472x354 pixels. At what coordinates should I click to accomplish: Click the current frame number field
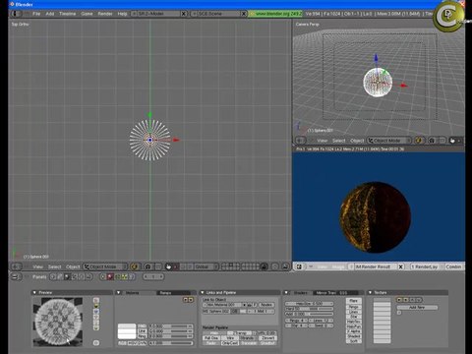[x=153, y=277]
